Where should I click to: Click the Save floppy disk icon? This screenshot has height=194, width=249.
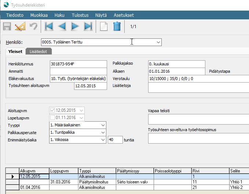(x=7, y=26)
